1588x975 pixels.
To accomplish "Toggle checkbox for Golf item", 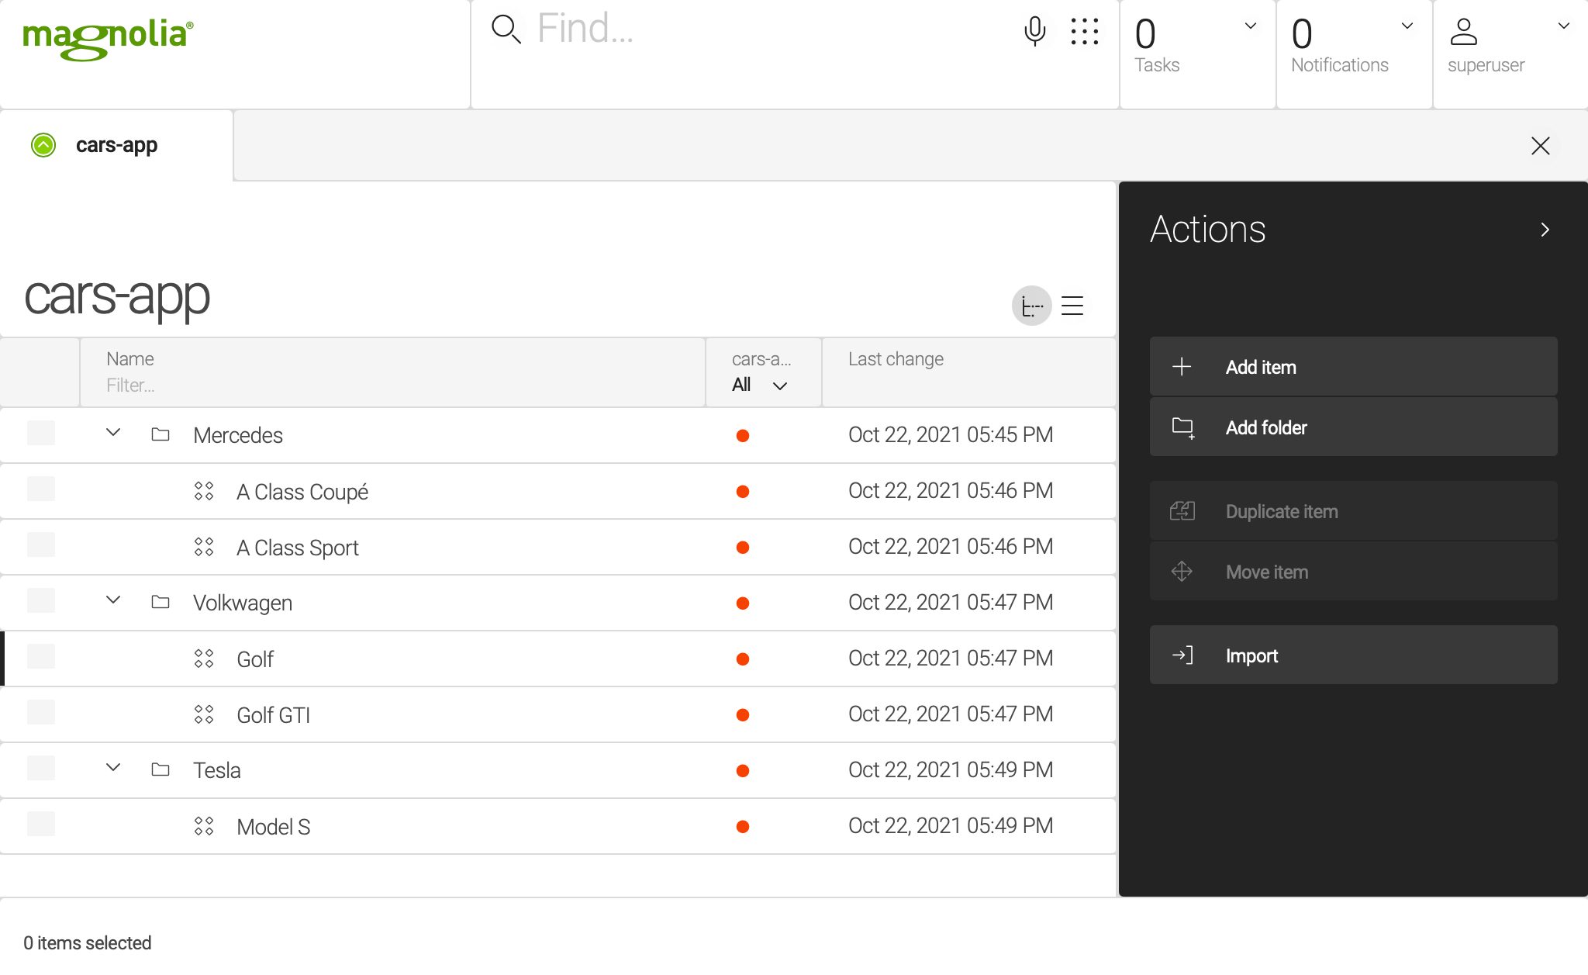I will point(40,659).
